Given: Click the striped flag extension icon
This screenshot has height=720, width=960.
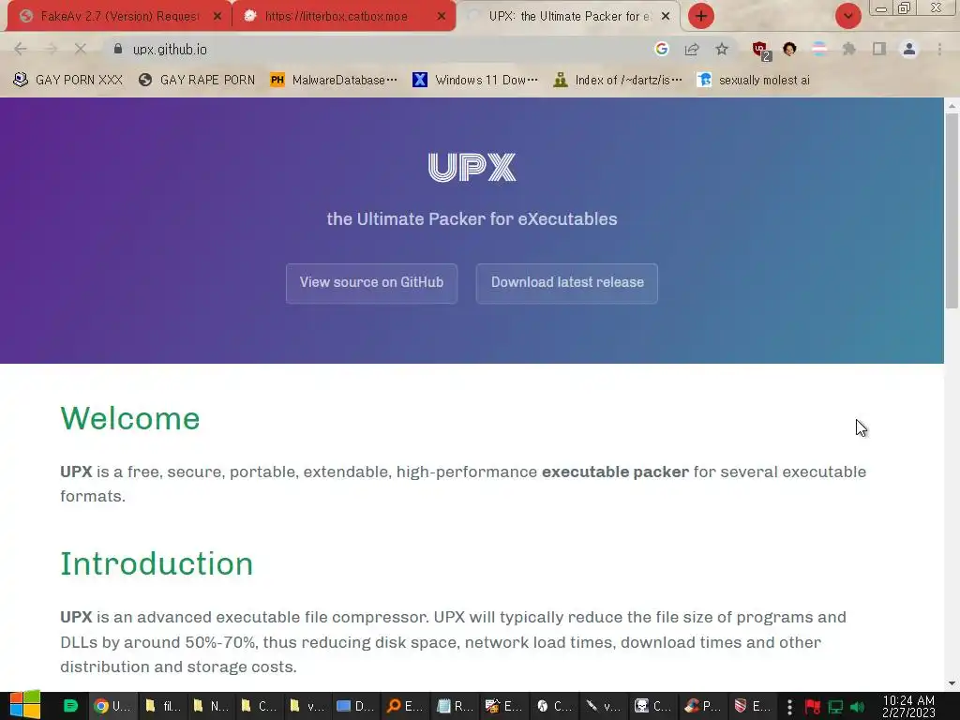Looking at the screenshot, I should click(x=819, y=49).
